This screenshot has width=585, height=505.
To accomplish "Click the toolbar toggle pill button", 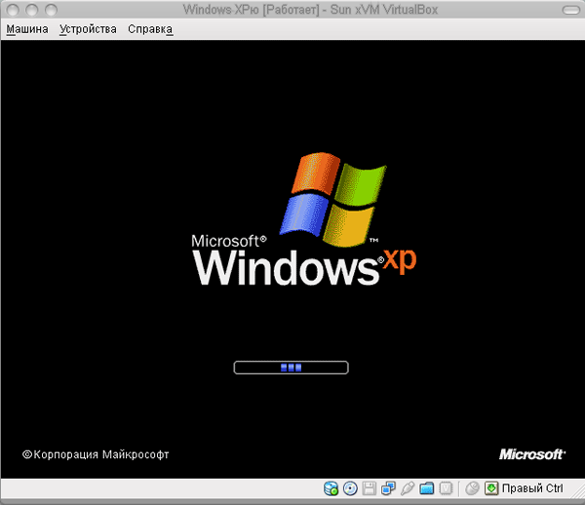I will [x=570, y=10].
